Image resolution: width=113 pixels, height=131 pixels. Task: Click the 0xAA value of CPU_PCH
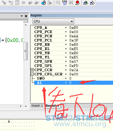click(x=74, y=36)
